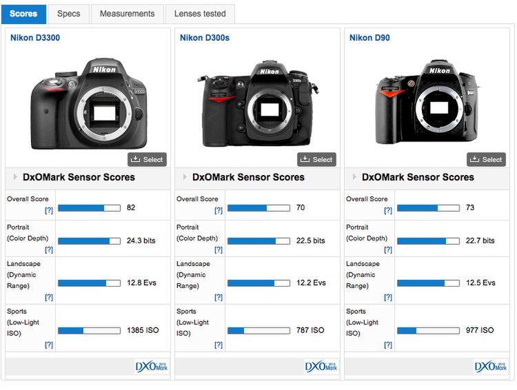This screenshot has width=517, height=390.
Task: Open Sports Low-Light ISO help [?] for D90
Action: pyautogui.click(x=387, y=345)
